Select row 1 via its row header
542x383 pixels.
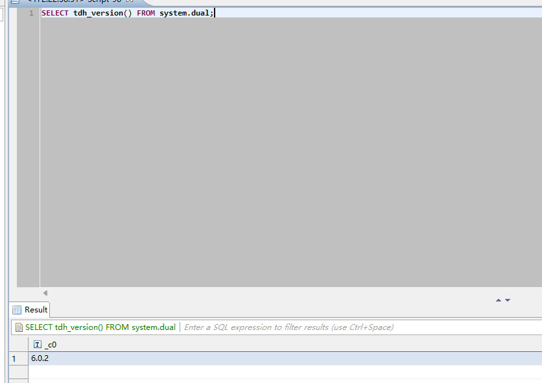tap(14, 358)
